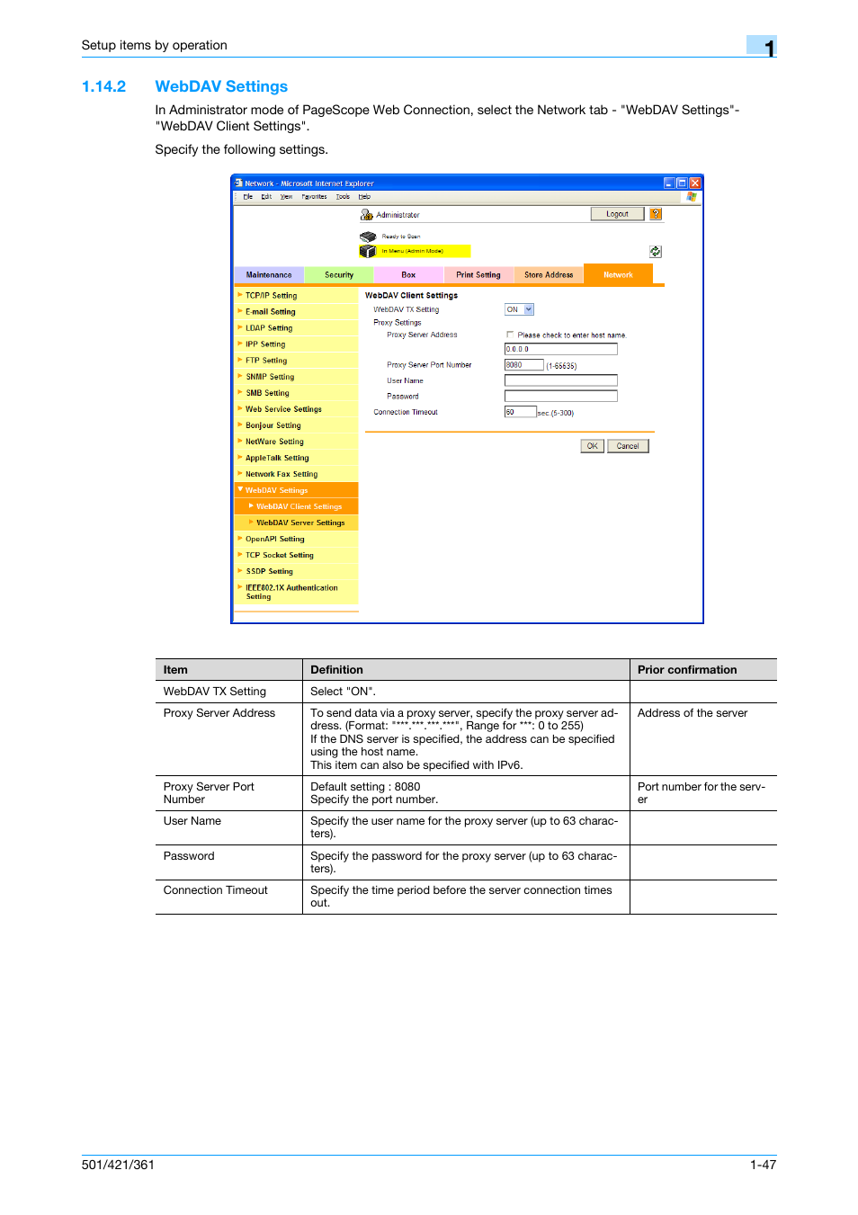
Task: Close the Internet Explorer window
Action: pyautogui.click(x=695, y=183)
